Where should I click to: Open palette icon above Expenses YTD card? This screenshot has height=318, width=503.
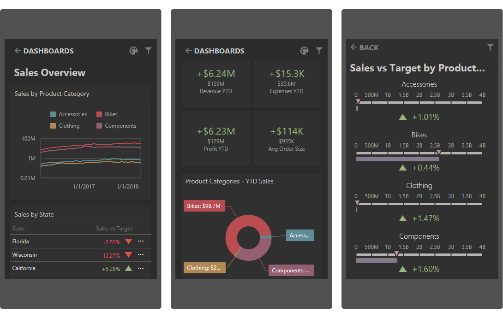pos(304,51)
